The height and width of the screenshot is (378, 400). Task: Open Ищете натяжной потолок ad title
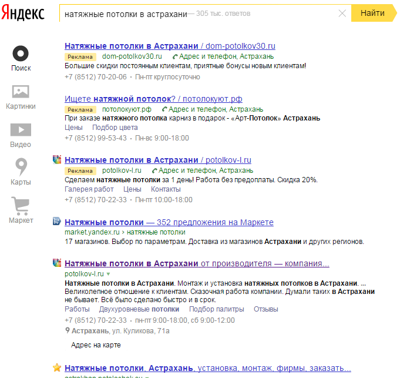153,99
